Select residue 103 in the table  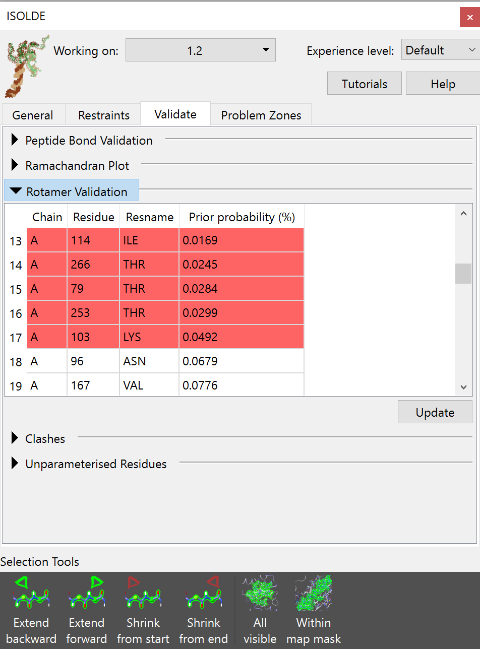pyautogui.click(x=94, y=337)
